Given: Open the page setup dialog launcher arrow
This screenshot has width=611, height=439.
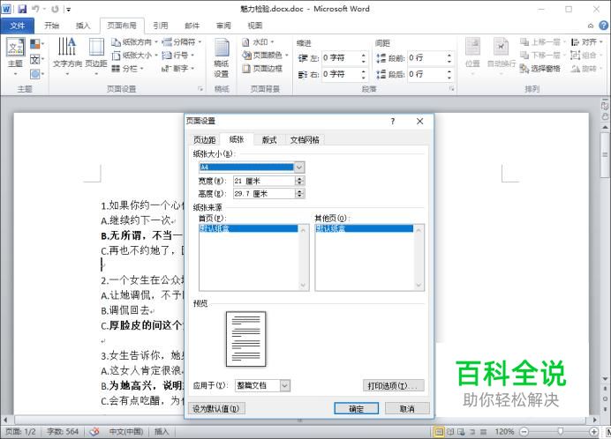Looking at the screenshot, I should (x=200, y=89).
